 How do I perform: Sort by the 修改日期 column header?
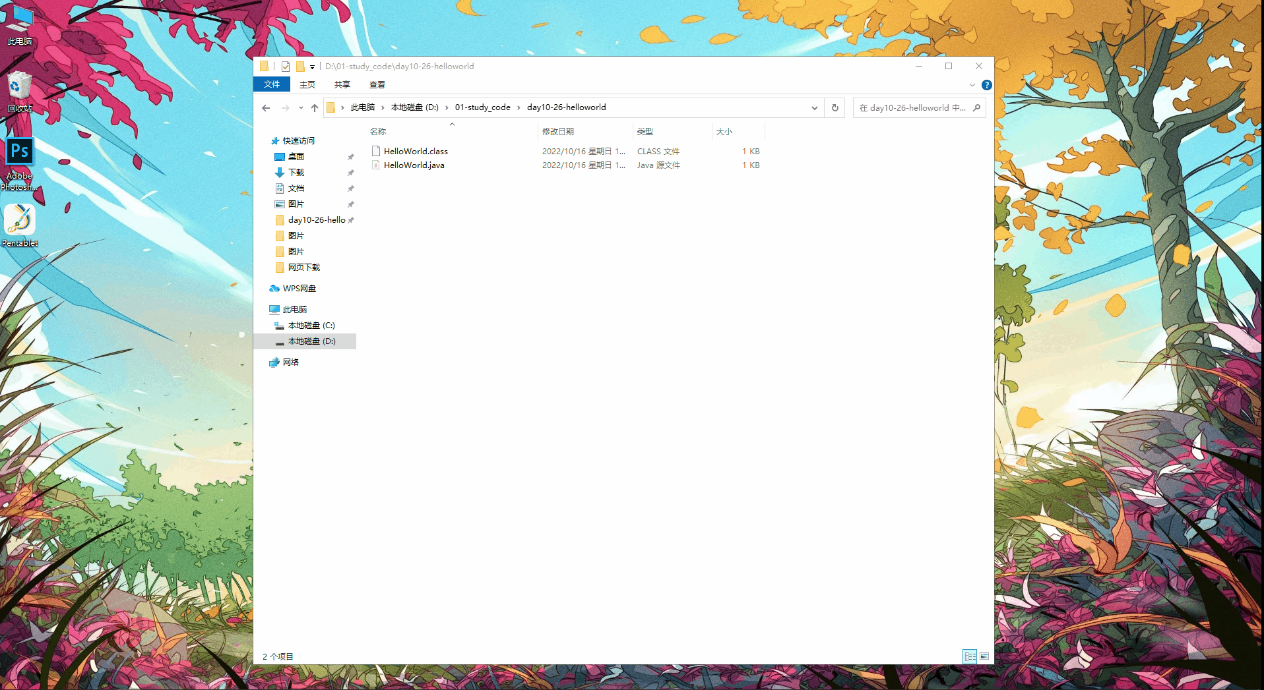pos(585,132)
